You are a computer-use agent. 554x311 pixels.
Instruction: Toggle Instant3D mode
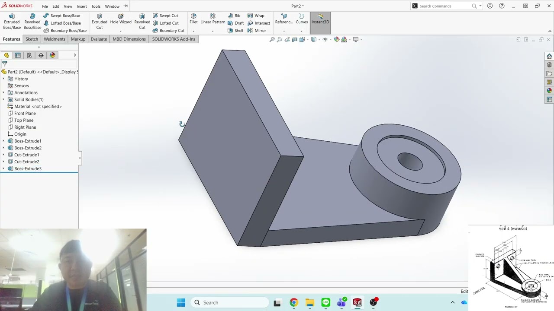pos(320,22)
